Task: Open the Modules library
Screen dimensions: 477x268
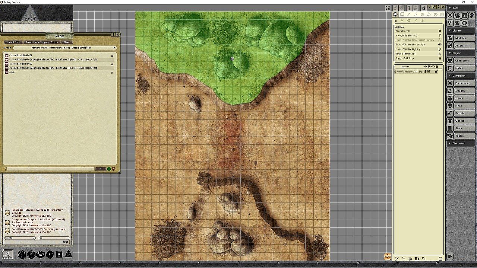Action: pyautogui.click(x=461, y=38)
